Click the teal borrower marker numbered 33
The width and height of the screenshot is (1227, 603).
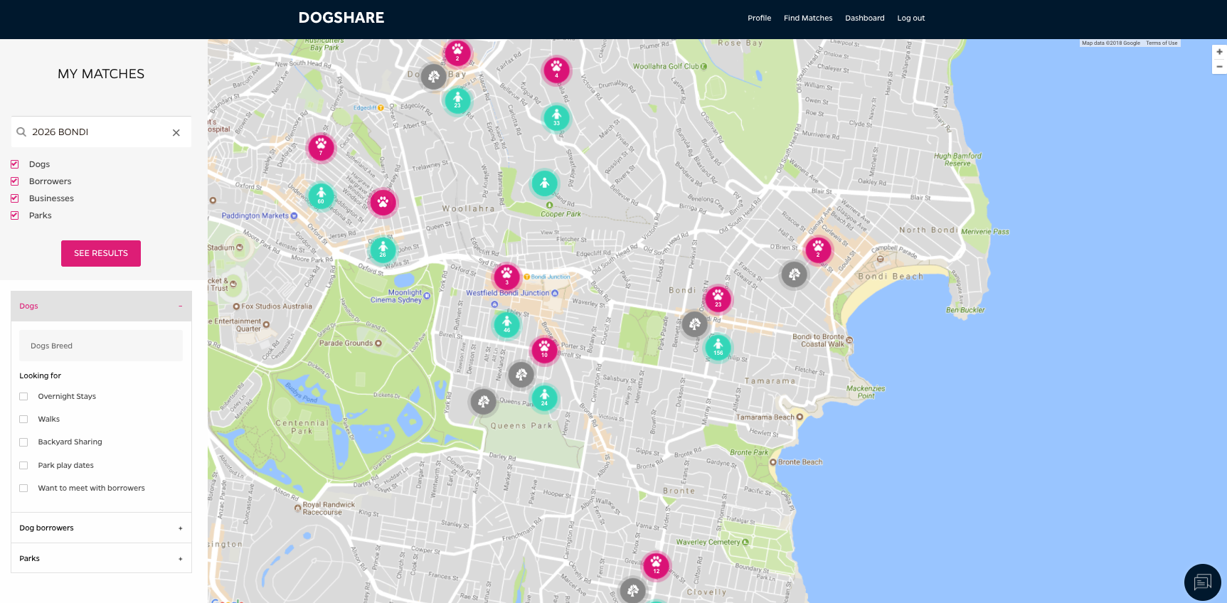click(x=556, y=118)
